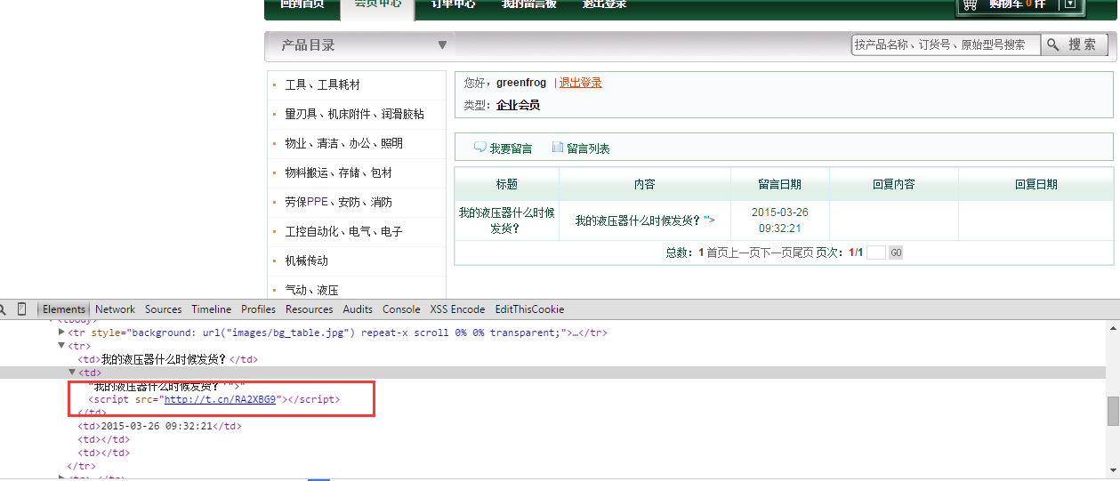Click the shopping cart icon in header

click(x=971, y=4)
